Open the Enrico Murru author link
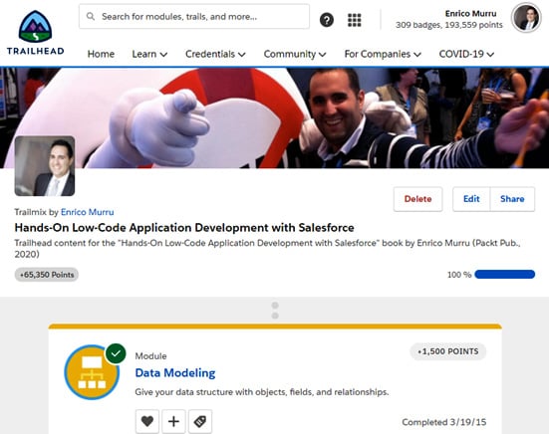 click(x=87, y=212)
